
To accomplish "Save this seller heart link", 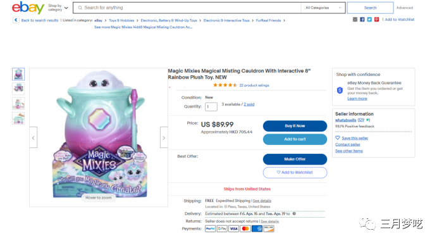I will pos(352,138).
